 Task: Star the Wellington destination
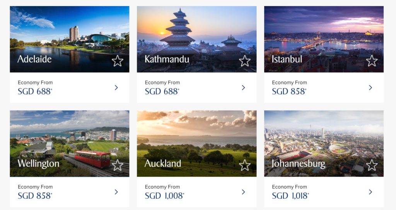[118, 165]
